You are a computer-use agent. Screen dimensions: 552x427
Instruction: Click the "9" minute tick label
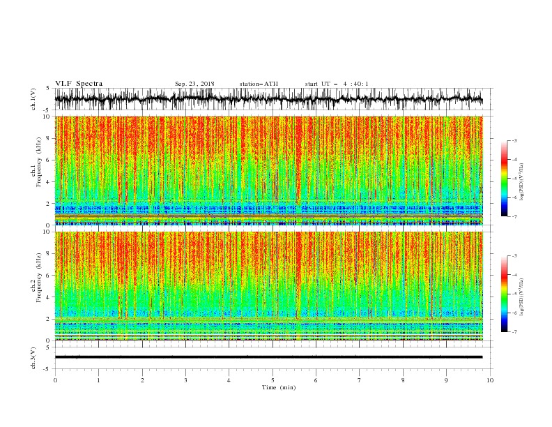tap(446, 380)
